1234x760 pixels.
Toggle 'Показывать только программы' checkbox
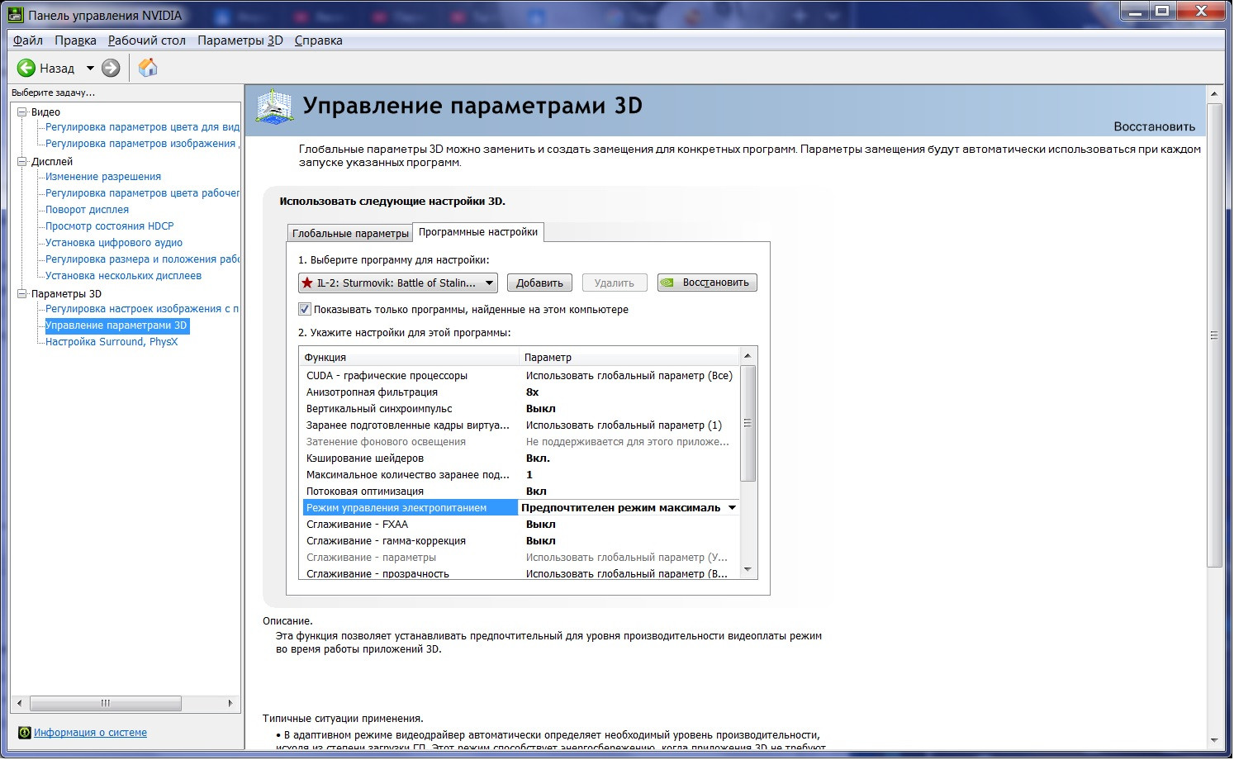click(x=305, y=309)
